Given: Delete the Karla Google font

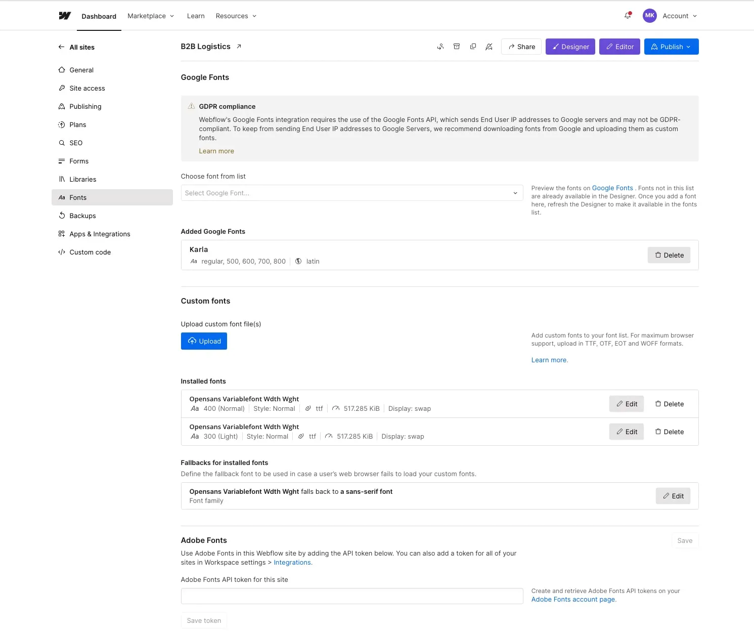Looking at the screenshot, I should [x=669, y=255].
